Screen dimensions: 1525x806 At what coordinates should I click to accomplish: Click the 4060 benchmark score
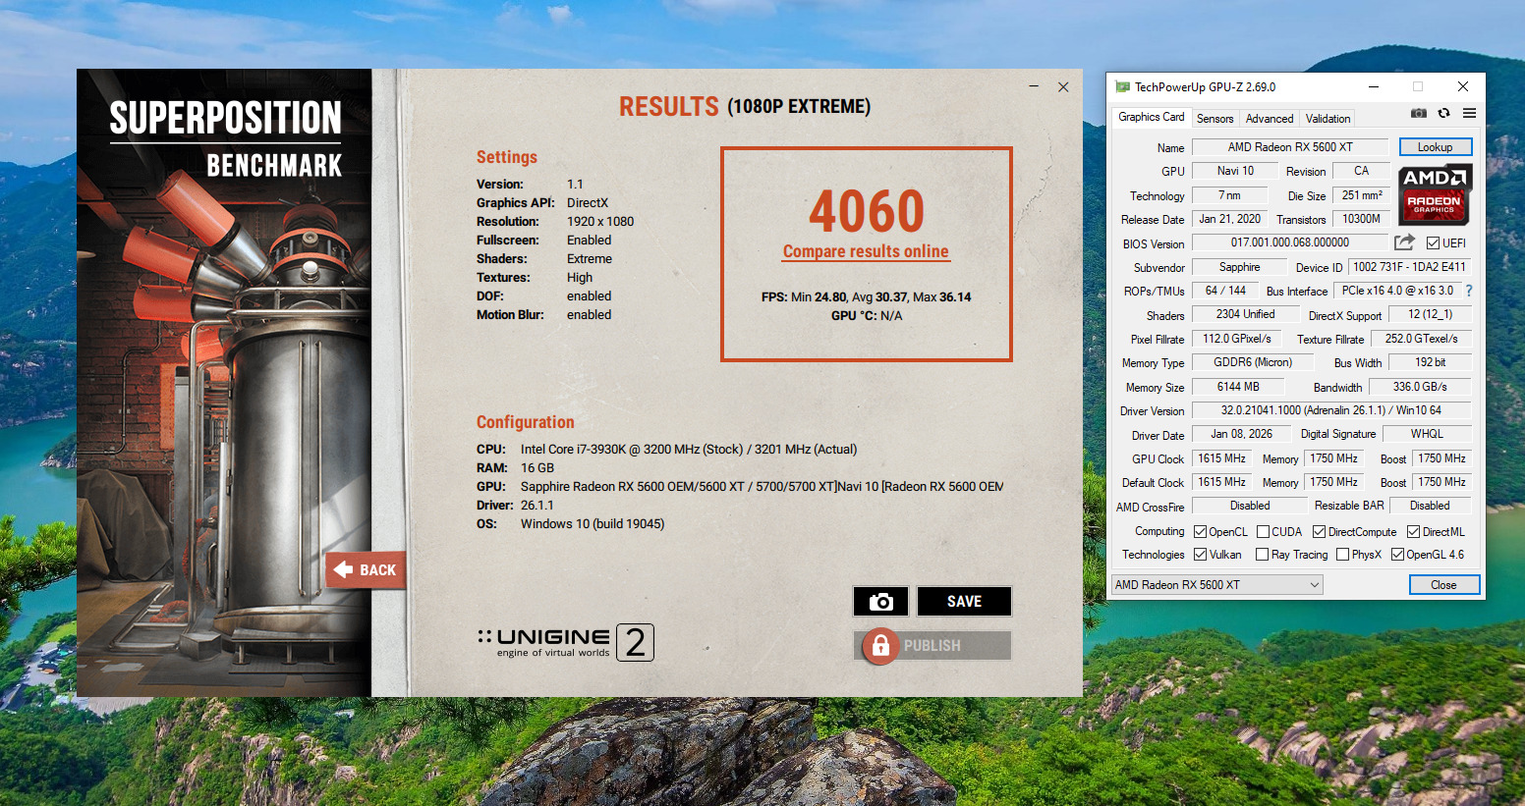tap(867, 211)
